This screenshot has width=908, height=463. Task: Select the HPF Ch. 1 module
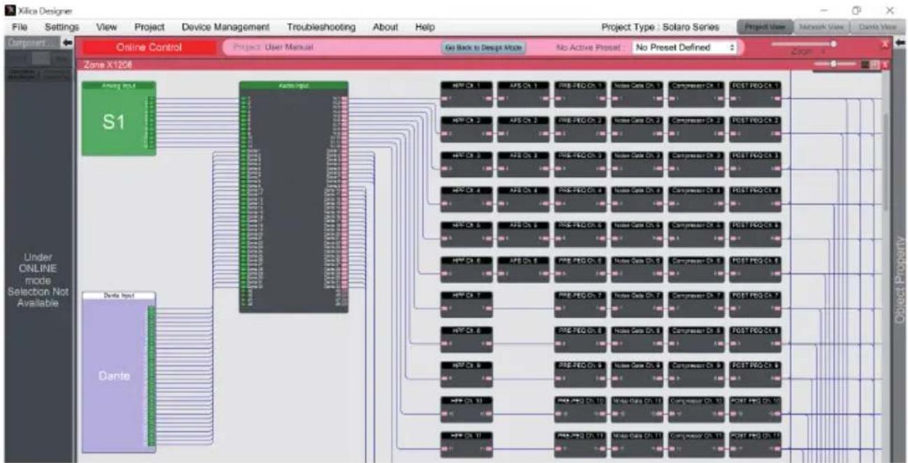pyautogui.click(x=467, y=94)
